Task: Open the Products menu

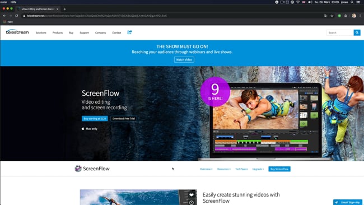Action: 58,32
